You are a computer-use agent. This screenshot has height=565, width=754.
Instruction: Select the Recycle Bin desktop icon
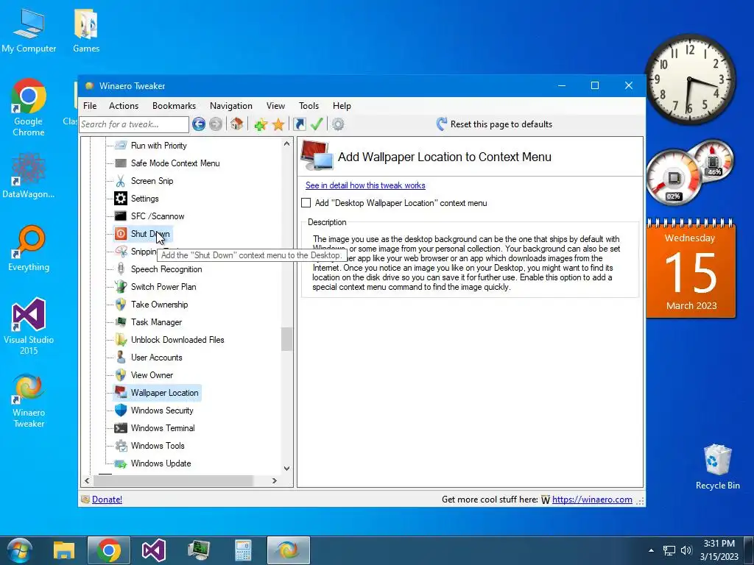point(717,467)
